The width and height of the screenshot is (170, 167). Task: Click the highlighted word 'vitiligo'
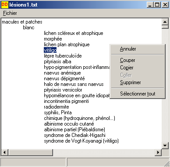pos(50,50)
